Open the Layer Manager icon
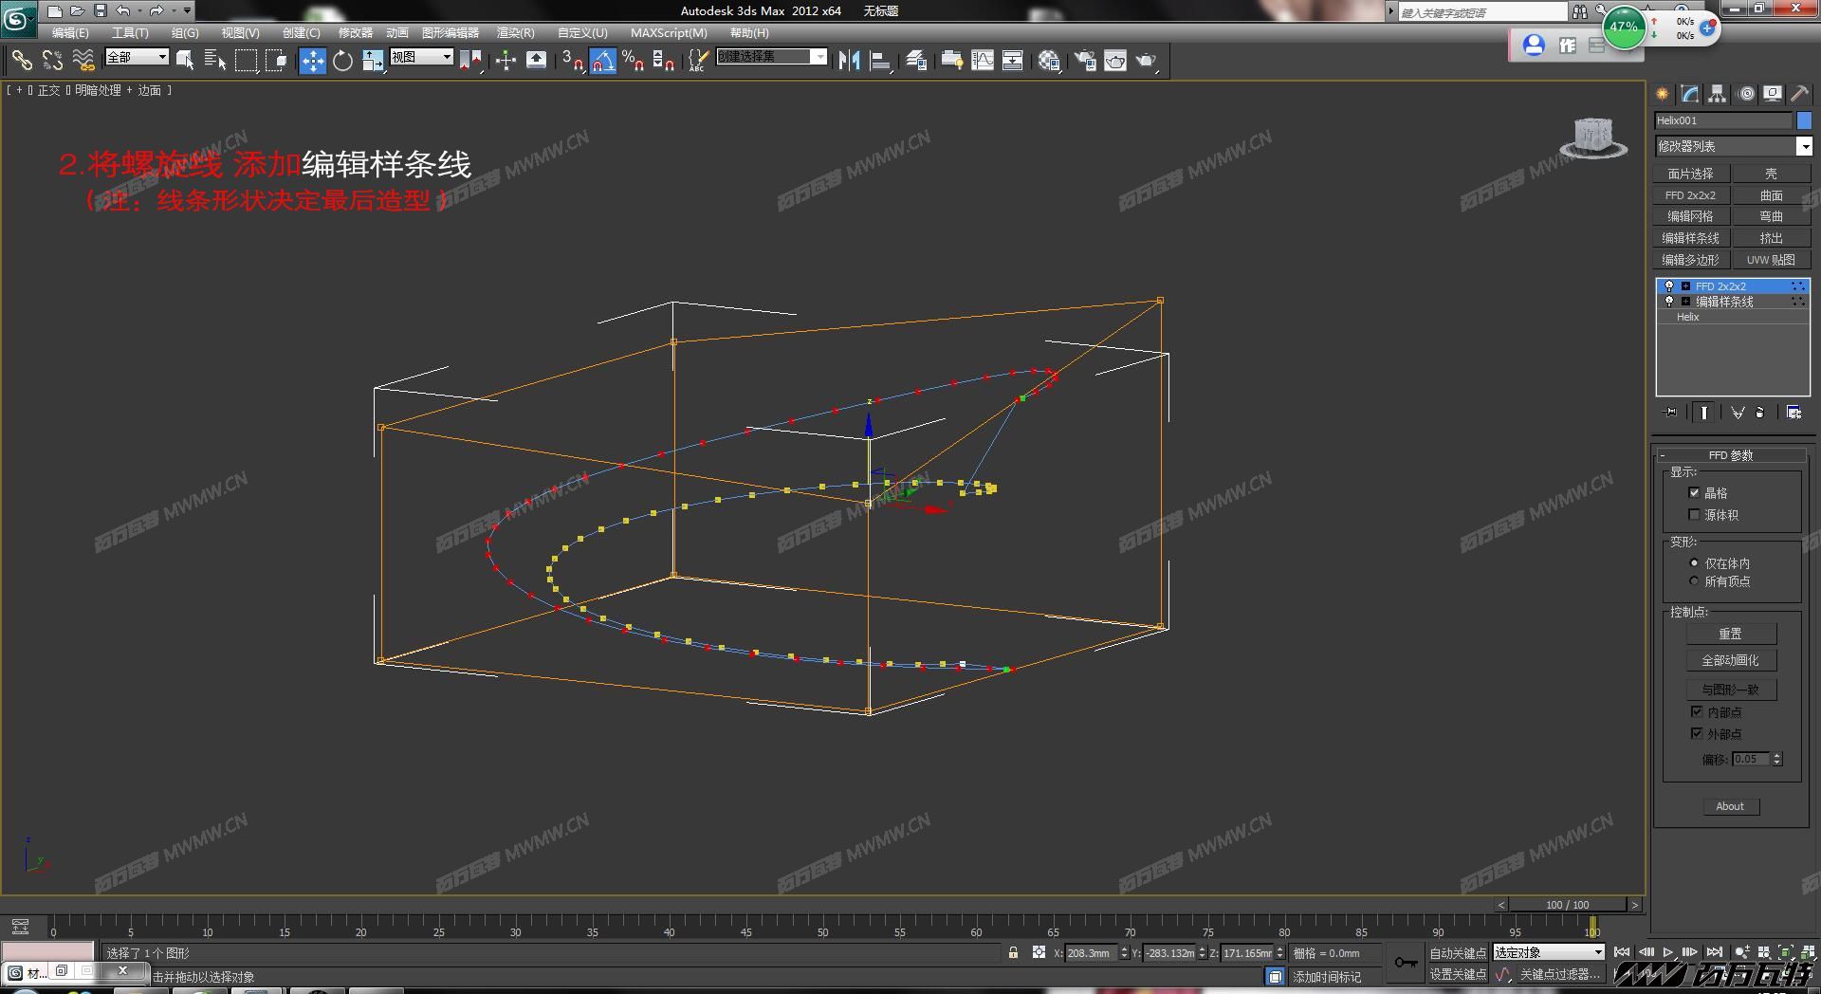This screenshot has width=1821, height=994. click(x=915, y=61)
